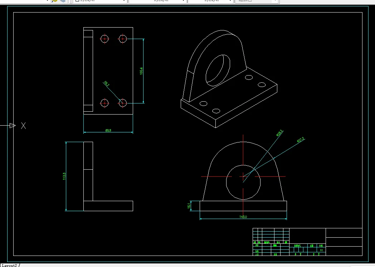Select the 113.3 height dimension text

click(64, 176)
